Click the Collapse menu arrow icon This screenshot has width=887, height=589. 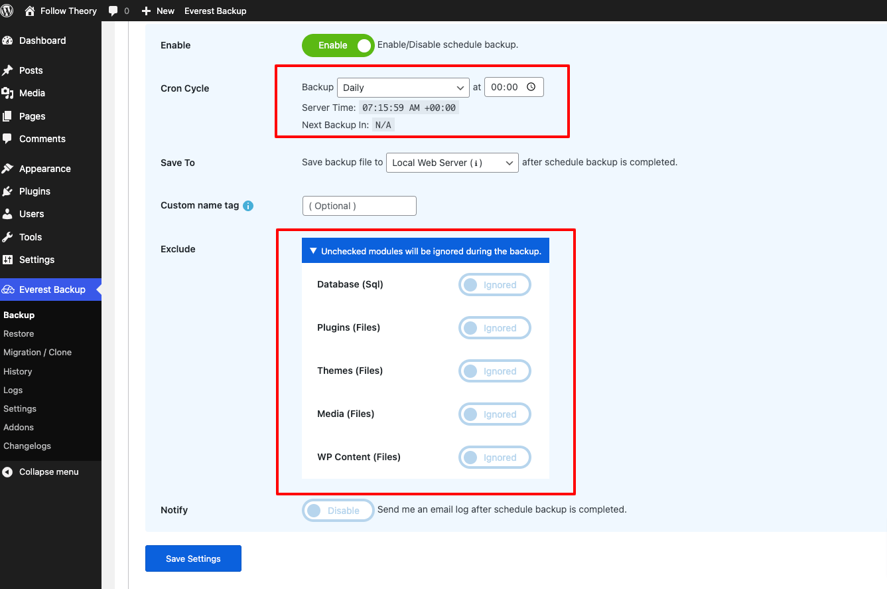point(7,472)
